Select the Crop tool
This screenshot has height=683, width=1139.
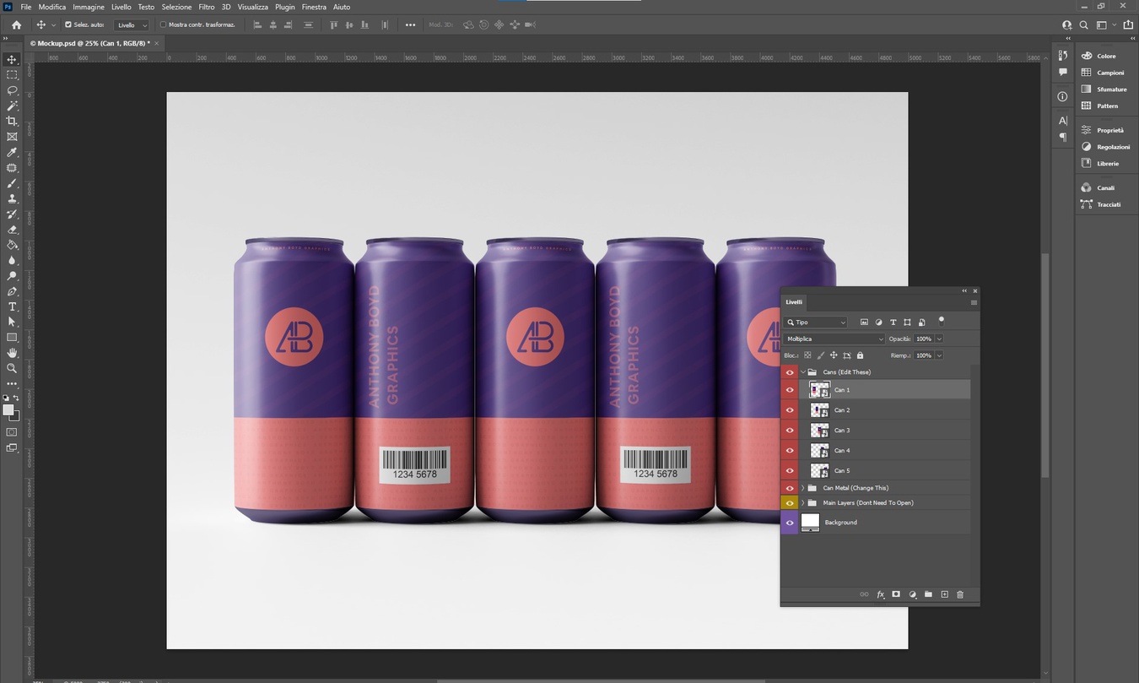click(12, 121)
